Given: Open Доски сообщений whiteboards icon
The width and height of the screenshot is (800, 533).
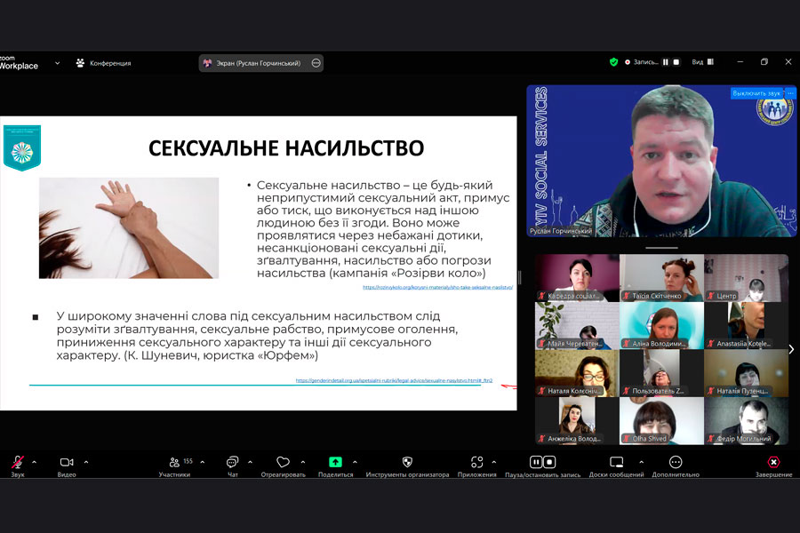Looking at the screenshot, I should 616,462.
